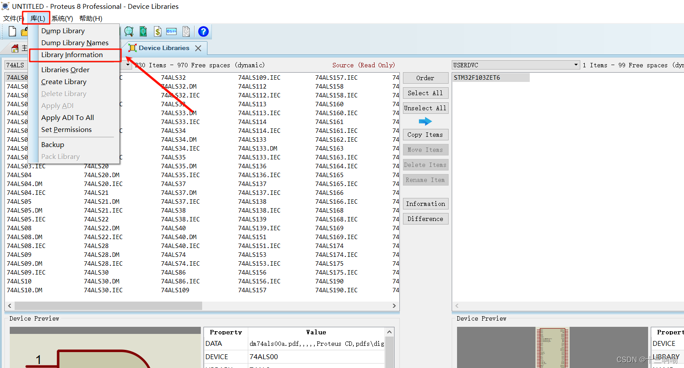Click the Device Libraries tab chip icon
The height and width of the screenshot is (368, 684).
pos(132,48)
